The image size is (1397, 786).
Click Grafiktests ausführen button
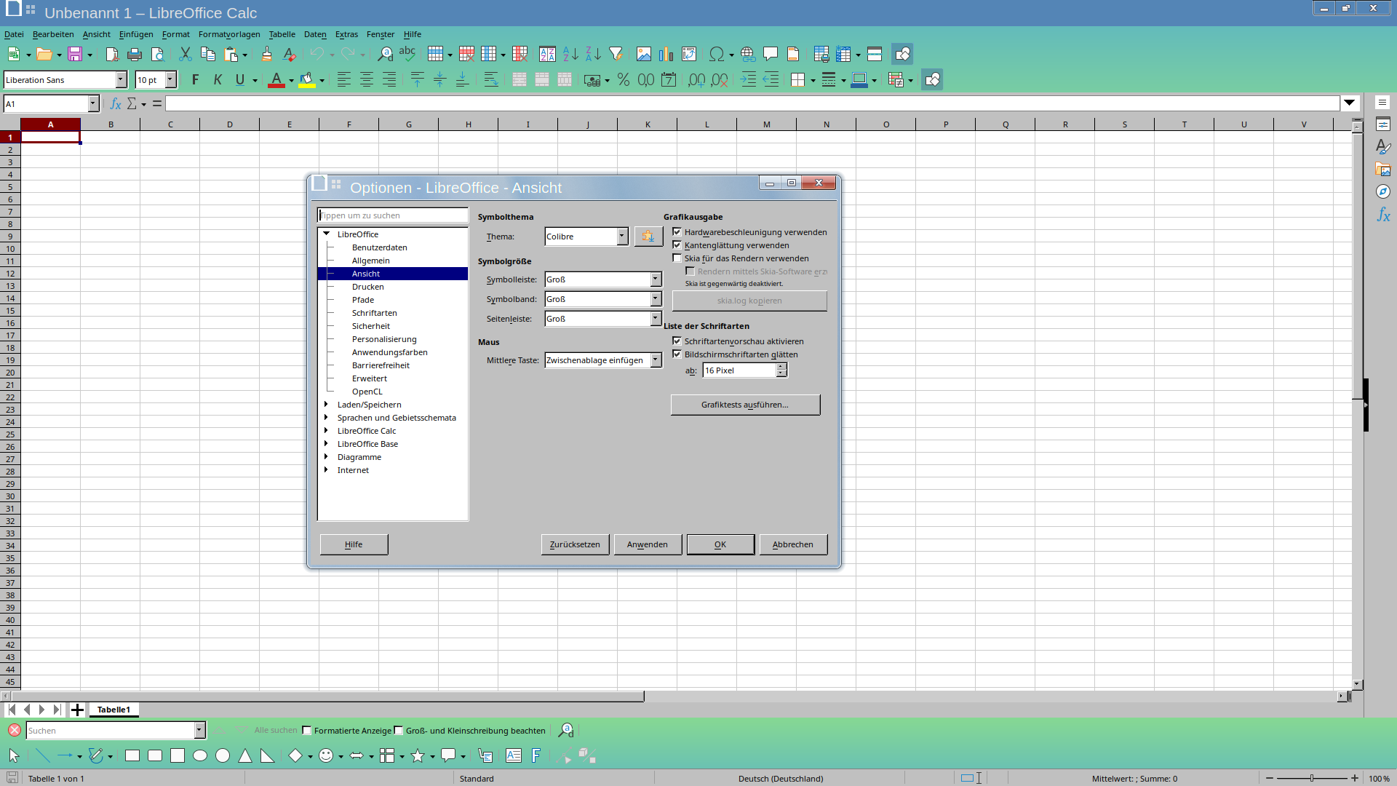(x=745, y=405)
